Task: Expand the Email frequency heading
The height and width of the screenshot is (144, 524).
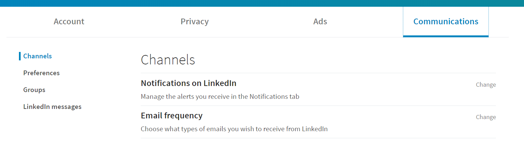Action: tap(172, 115)
